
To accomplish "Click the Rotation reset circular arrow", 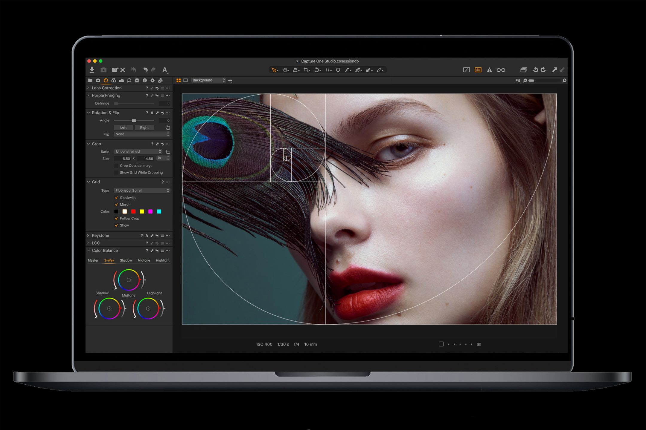I will 168,128.
